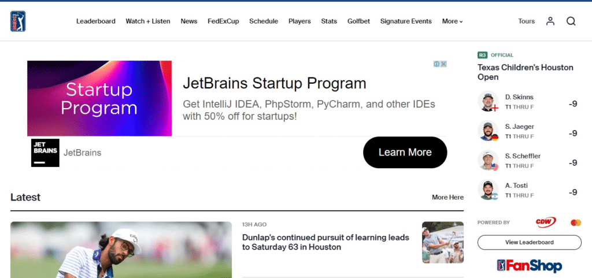Viewport: 592px width, 278px height.
Task: Follow the More Here link
Action: coord(447,197)
